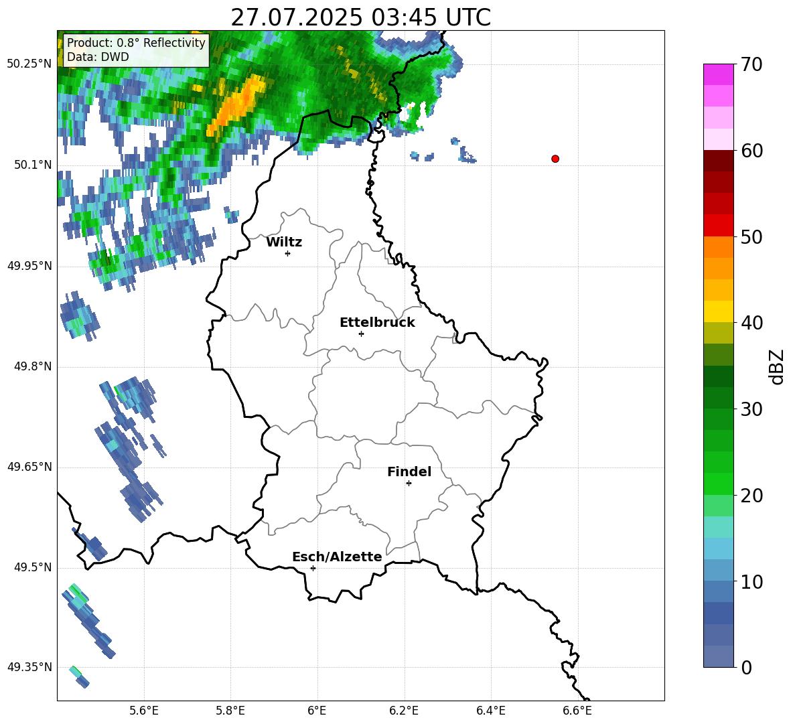The height and width of the screenshot is (724, 793).
Task: Click the yellow colorbar band above 40
Action: coord(718,311)
